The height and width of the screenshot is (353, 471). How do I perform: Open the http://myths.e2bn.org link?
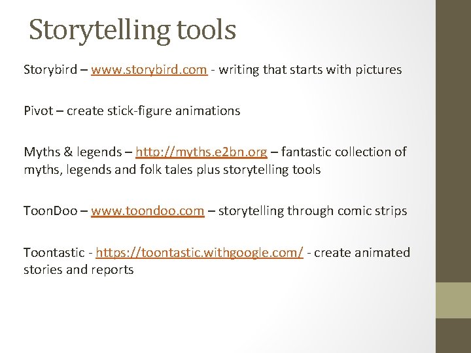[201, 152]
